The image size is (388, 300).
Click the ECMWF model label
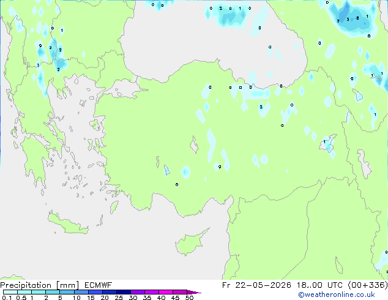point(99,285)
